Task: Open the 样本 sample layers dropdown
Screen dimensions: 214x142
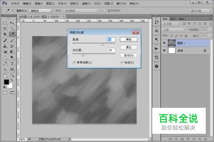Action: click(81, 11)
